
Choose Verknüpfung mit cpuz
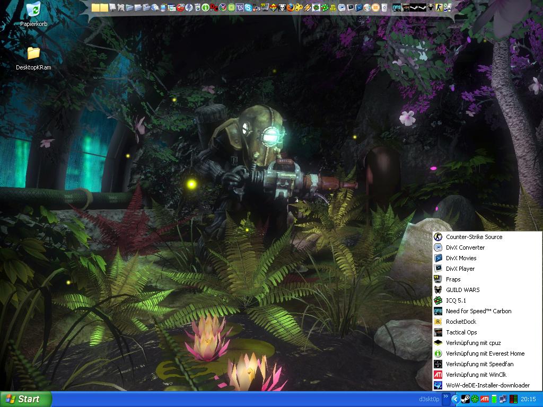click(x=487, y=343)
